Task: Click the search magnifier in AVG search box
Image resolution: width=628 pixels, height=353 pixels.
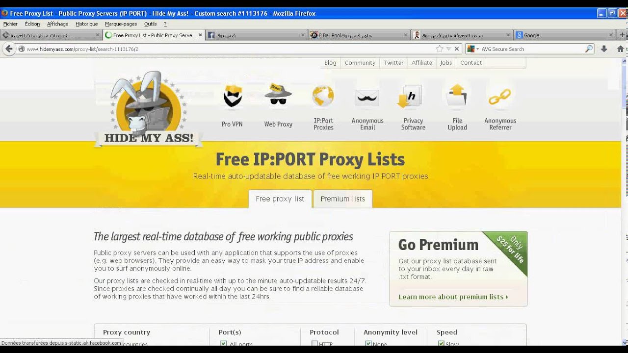Action: [x=589, y=49]
